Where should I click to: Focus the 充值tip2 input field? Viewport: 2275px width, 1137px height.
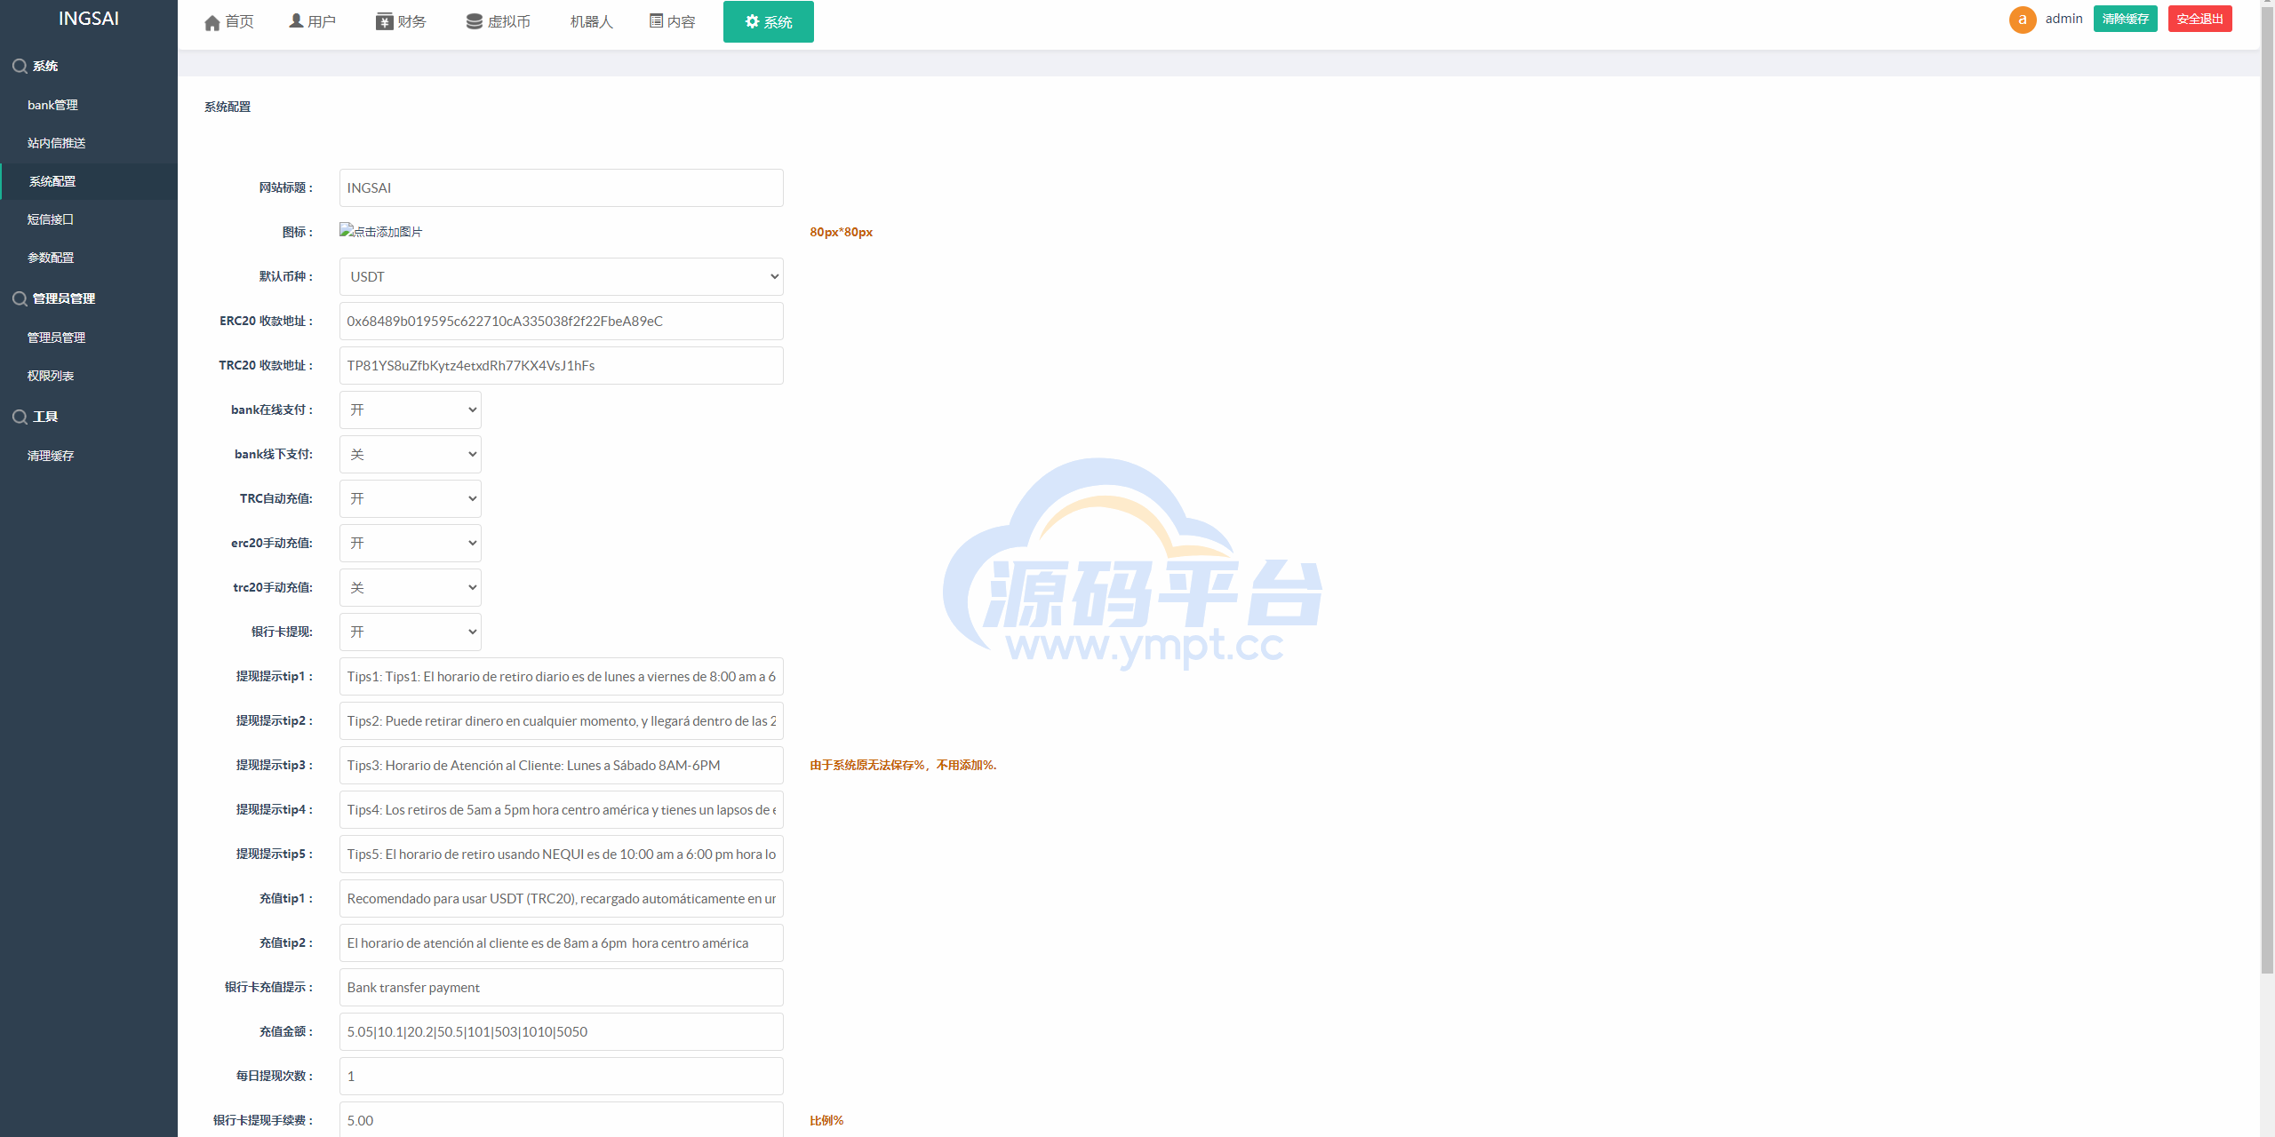[562, 942]
